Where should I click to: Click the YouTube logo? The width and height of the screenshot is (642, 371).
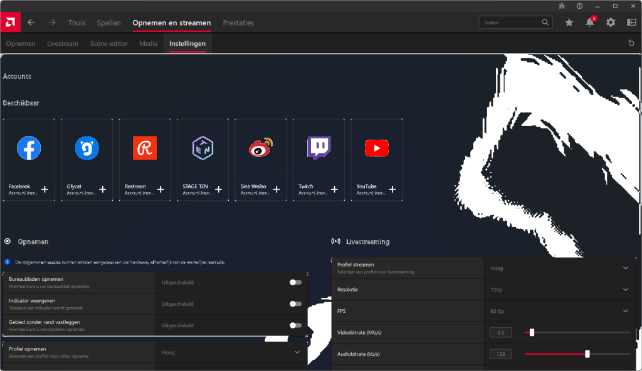point(377,148)
